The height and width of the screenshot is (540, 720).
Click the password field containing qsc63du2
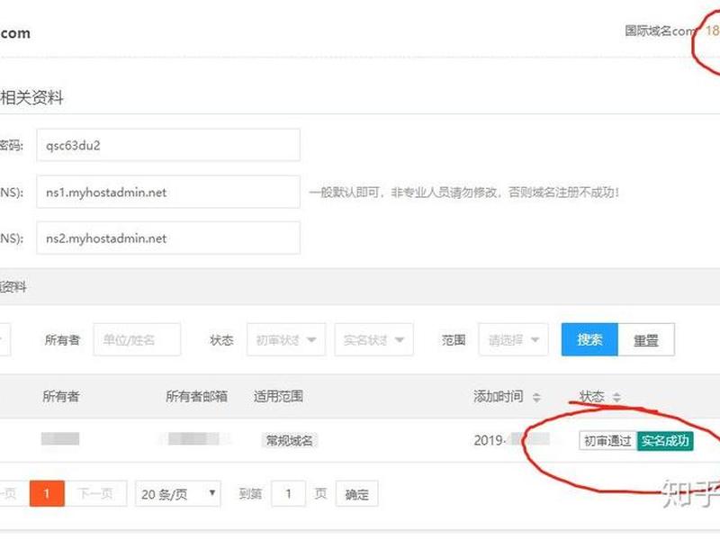tap(168, 145)
